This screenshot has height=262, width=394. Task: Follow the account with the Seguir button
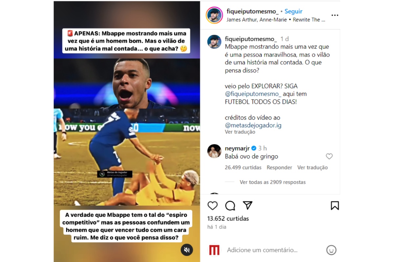pyautogui.click(x=294, y=11)
